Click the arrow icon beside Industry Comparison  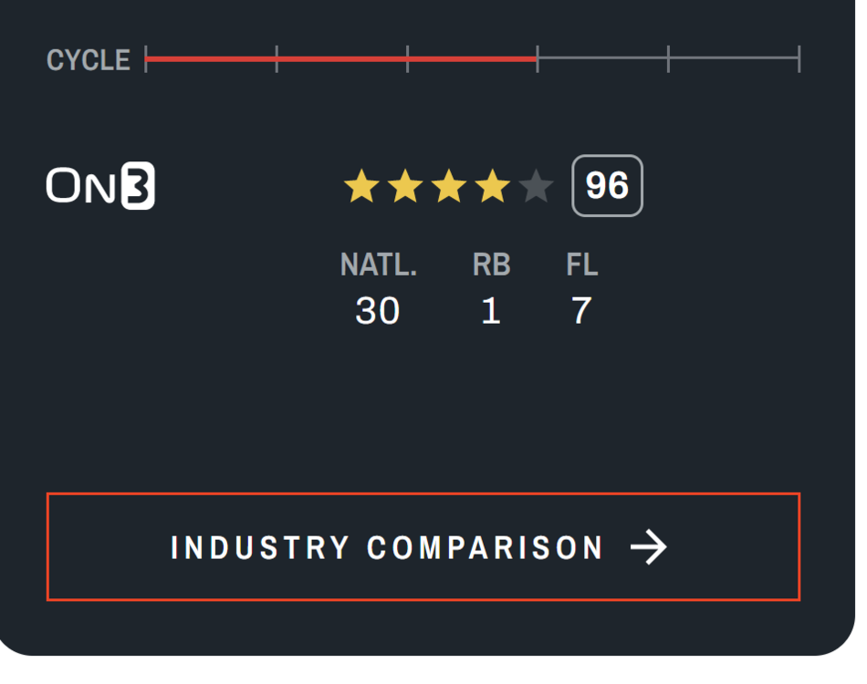pyautogui.click(x=649, y=547)
